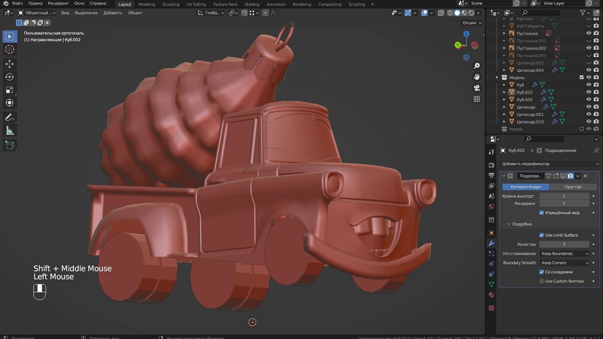Open the Object Data properties tab
603x339 pixels.
pos(491,285)
